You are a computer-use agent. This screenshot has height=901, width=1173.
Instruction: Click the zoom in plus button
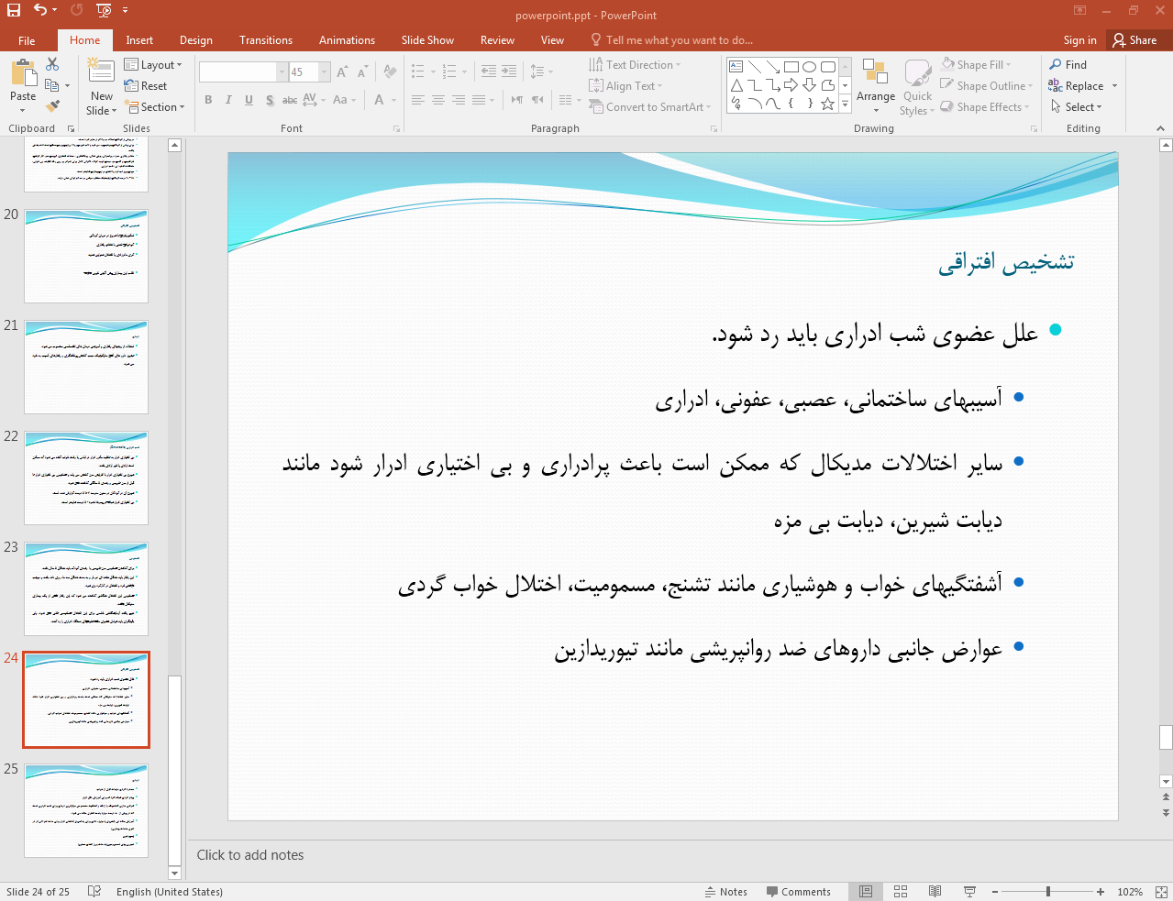point(1100,891)
